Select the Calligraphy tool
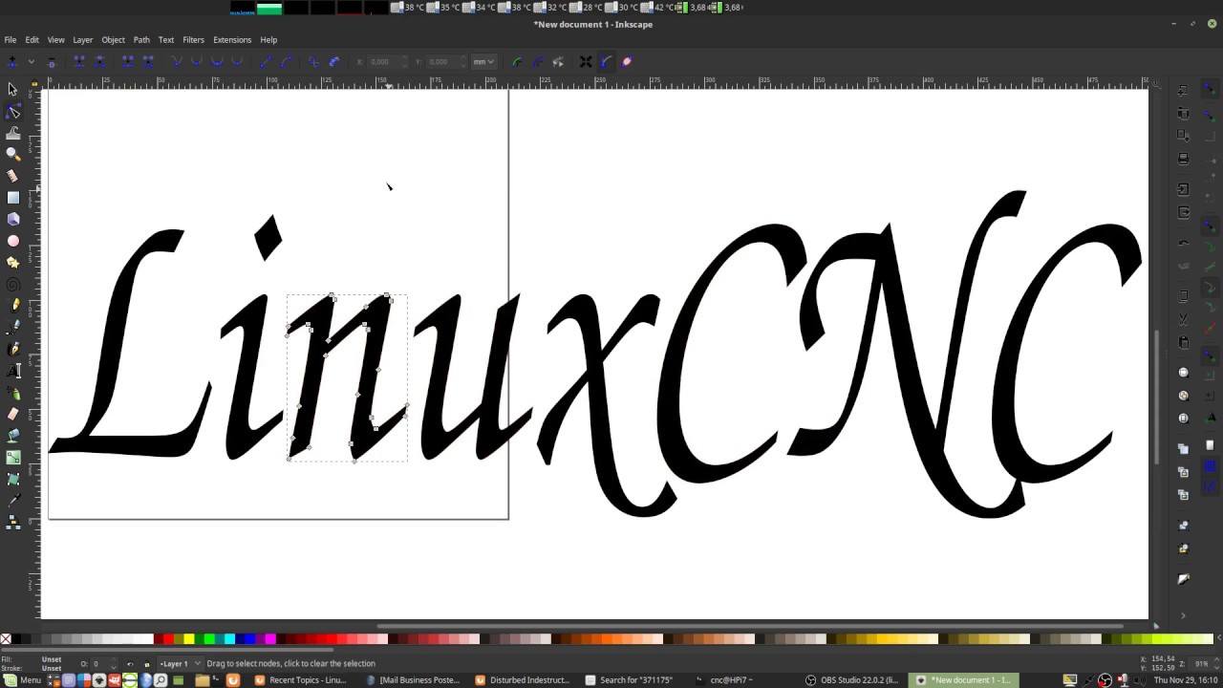The height and width of the screenshot is (688, 1223). point(12,349)
